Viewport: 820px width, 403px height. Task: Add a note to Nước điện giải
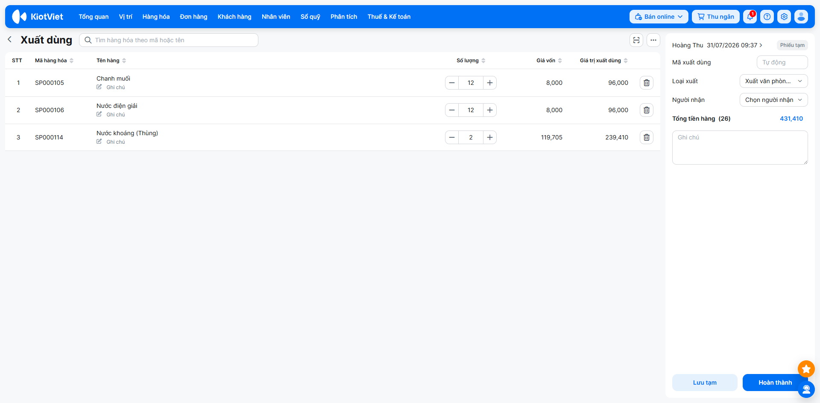point(111,114)
